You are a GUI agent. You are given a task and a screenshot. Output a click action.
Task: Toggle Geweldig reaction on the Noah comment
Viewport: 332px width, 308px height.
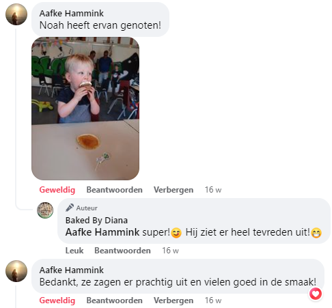57,190
